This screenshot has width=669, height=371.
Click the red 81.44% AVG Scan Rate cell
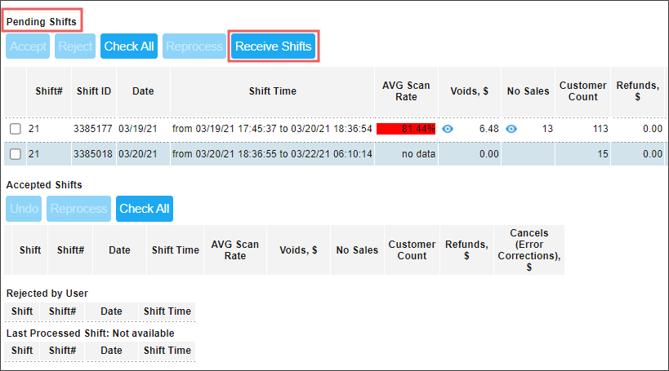[x=407, y=129]
